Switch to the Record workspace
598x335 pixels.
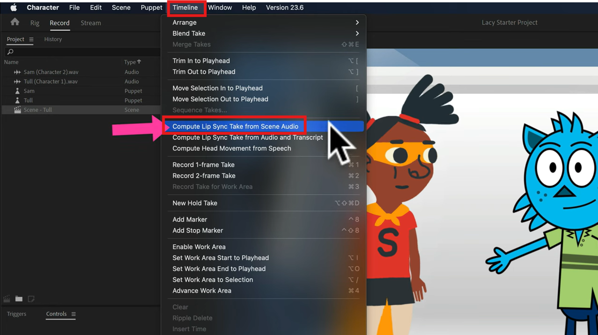click(59, 22)
